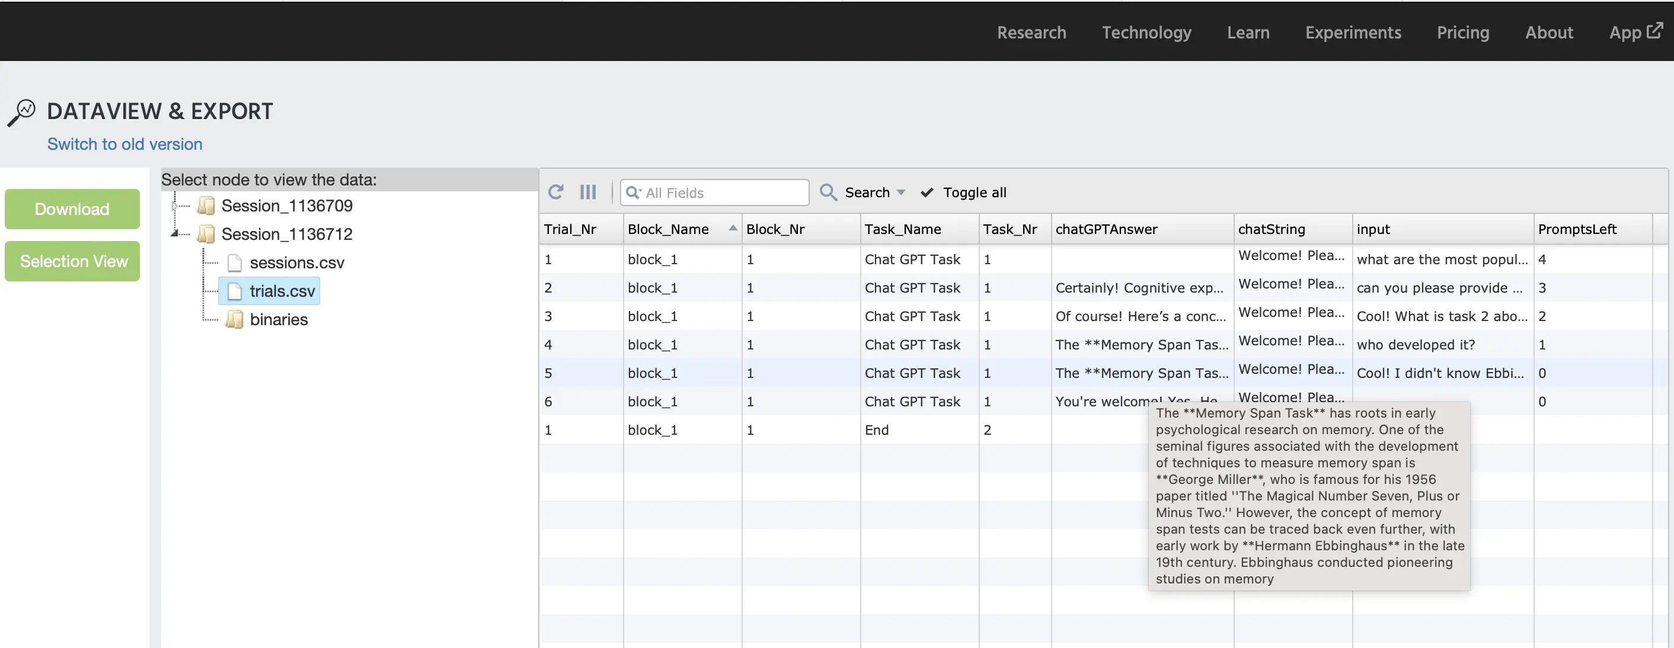The height and width of the screenshot is (648, 1674).
Task: Click the binaries folder icon
Action: (235, 319)
